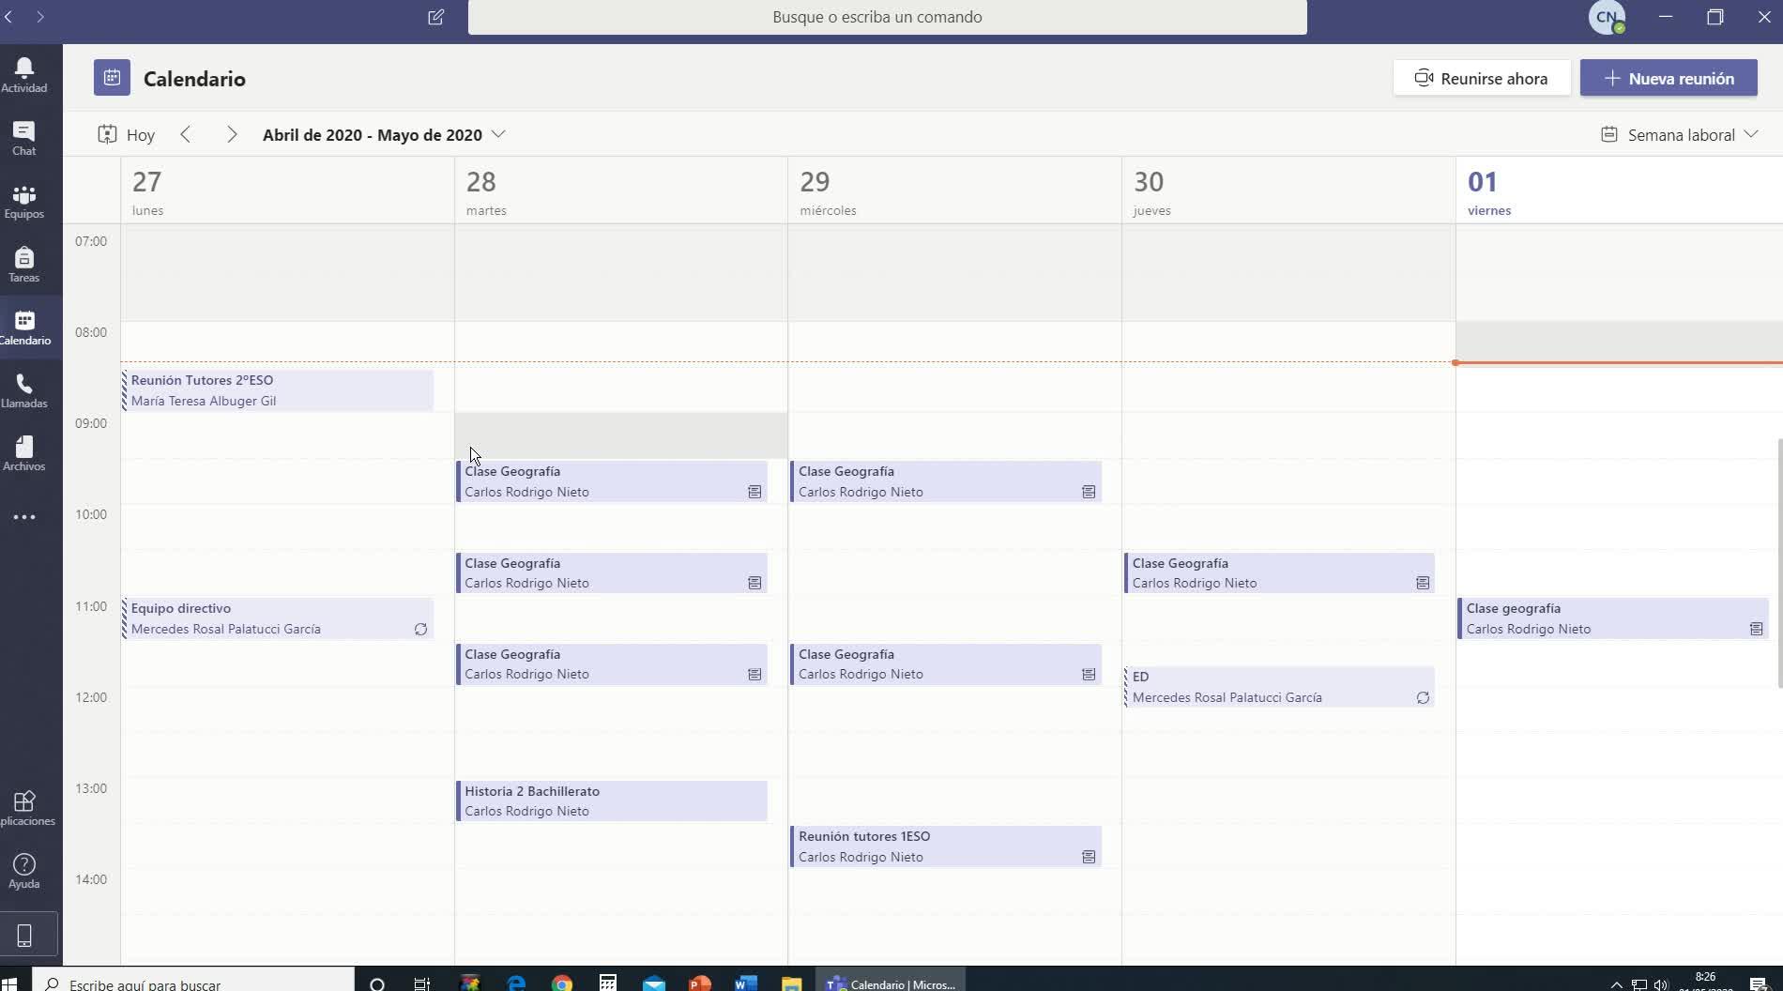Click the search command box
Viewport: 1783px width, 991px height.
[x=887, y=17]
